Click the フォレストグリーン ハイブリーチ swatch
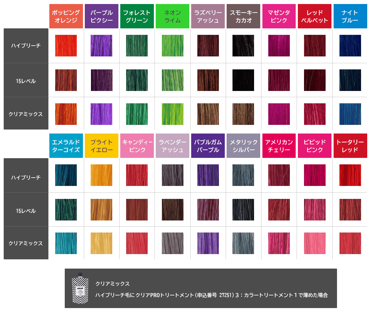 coord(137,46)
